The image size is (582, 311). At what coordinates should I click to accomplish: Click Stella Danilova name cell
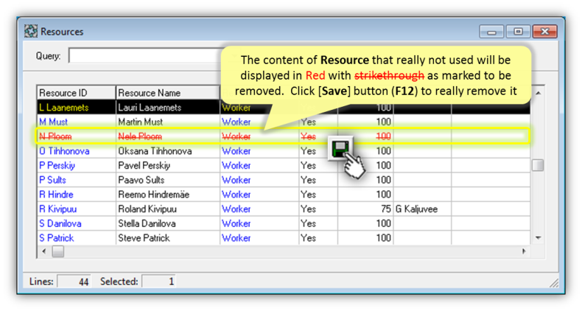pyautogui.click(x=148, y=223)
